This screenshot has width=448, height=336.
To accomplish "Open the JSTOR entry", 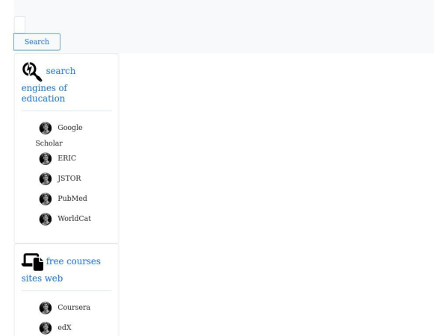I will [69, 178].
